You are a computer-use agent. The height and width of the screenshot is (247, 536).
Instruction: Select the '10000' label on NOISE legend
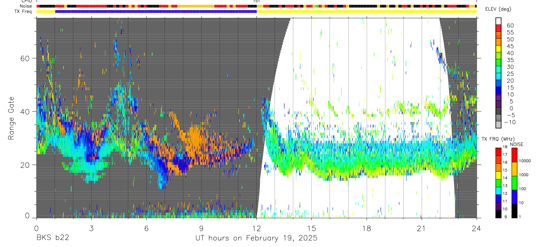point(524,161)
